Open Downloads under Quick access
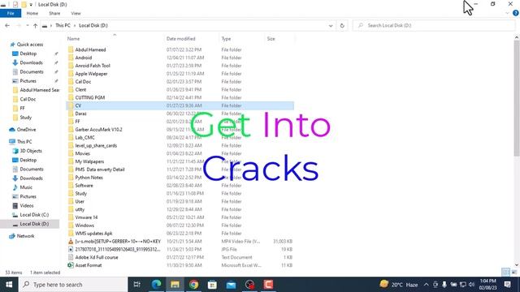The height and width of the screenshot is (292, 520). [31, 62]
